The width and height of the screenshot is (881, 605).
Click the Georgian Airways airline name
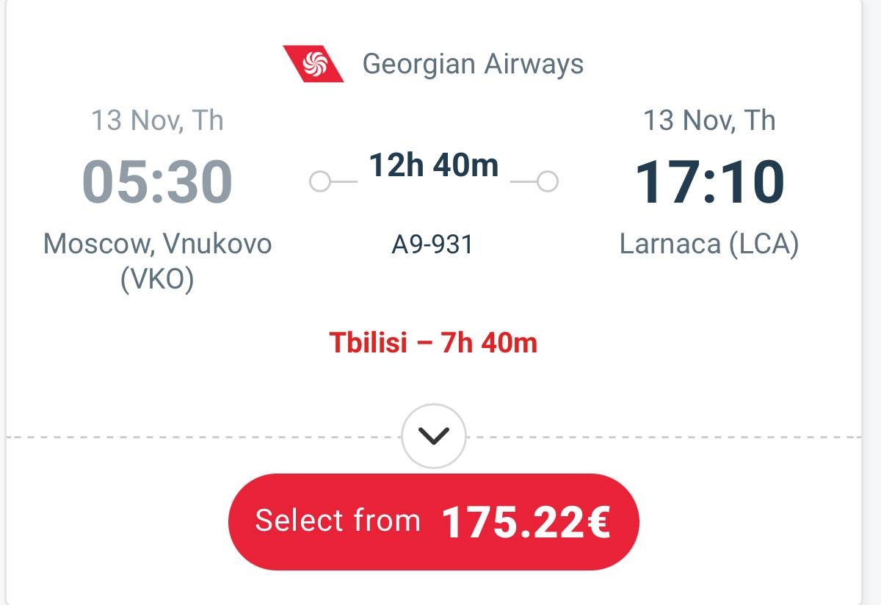point(473,64)
